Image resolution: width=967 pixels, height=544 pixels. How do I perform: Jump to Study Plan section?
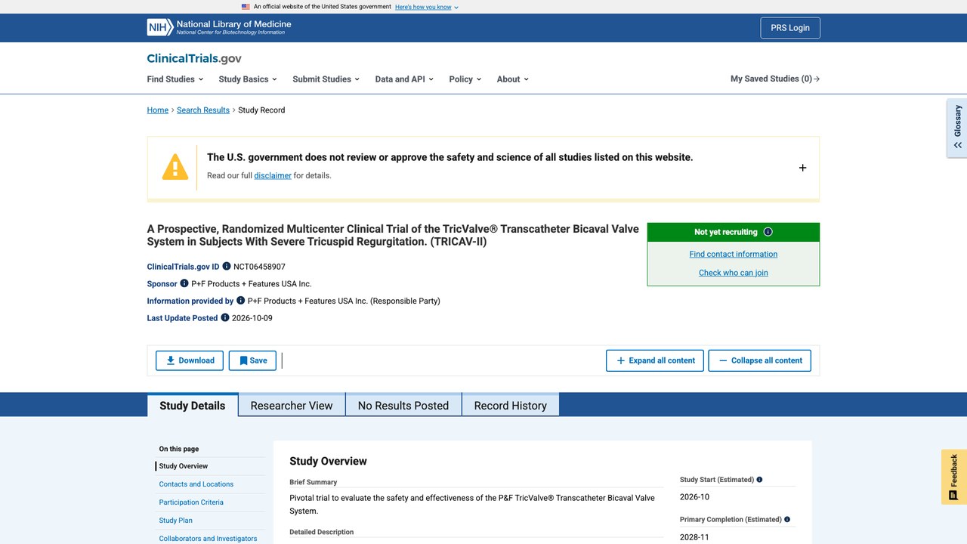point(176,521)
